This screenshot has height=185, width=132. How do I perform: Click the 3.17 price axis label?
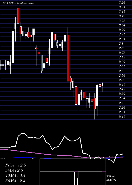pyautogui.click(x=122, y=12)
